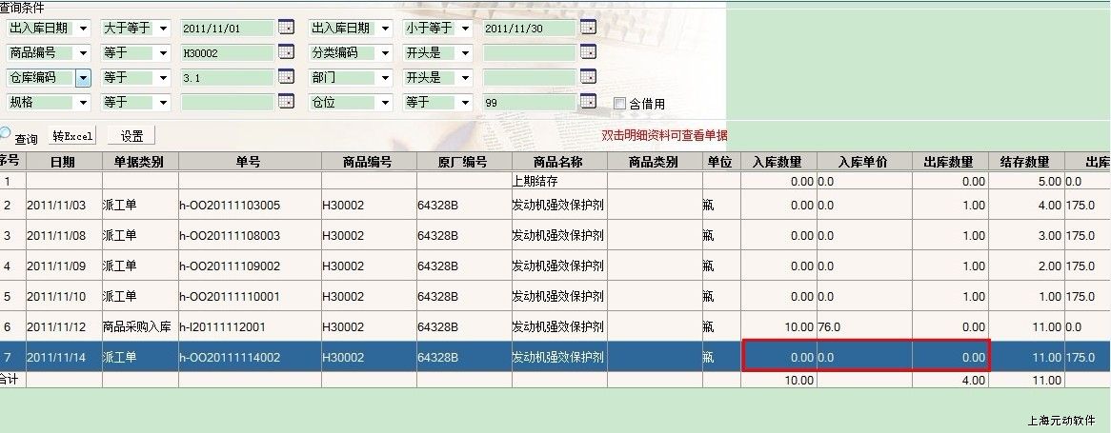Open calendar picker beside 2011/11/30 date
1111x433 pixels.
point(588,29)
